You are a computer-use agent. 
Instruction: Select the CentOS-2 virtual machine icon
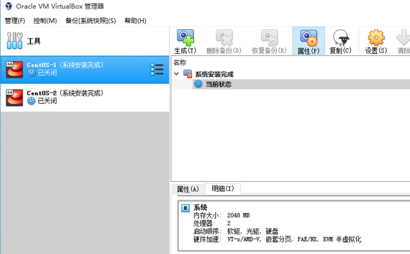click(x=14, y=98)
